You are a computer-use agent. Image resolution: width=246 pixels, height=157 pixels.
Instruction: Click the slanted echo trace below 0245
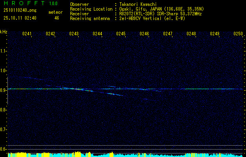point(115,94)
